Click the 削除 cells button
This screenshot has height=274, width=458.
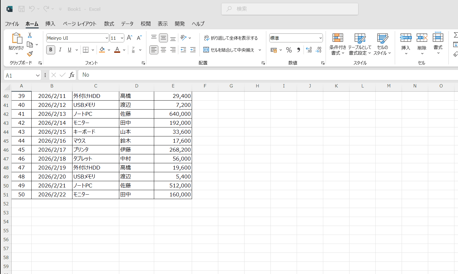point(422,44)
